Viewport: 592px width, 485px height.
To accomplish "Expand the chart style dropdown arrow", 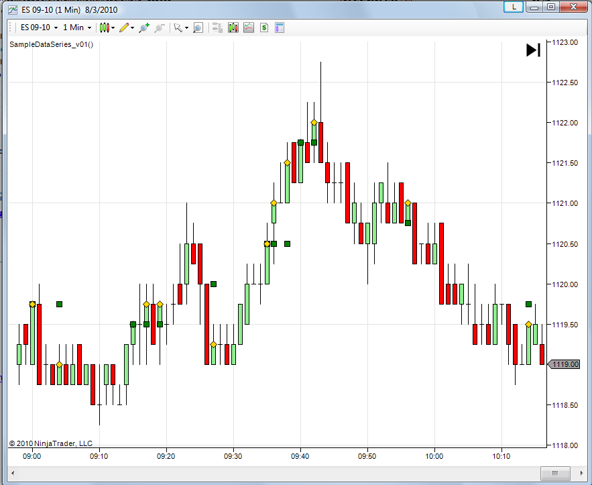I will (x=113, y=28).
